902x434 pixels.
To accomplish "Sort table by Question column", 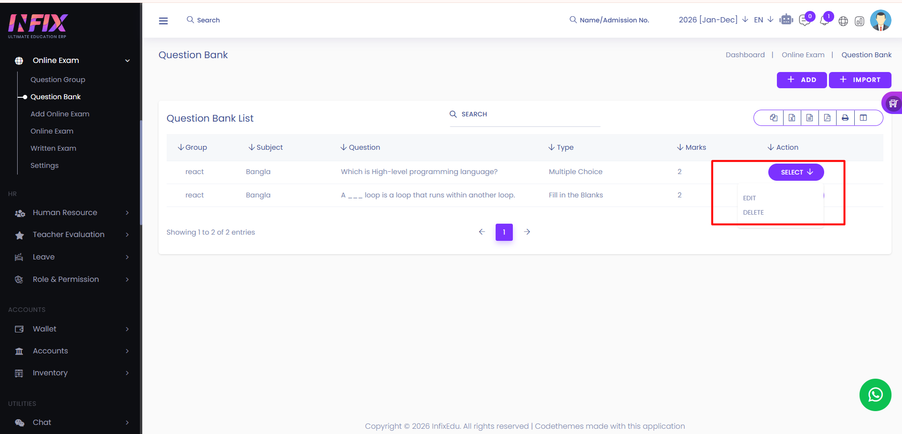I will point(360,147).
